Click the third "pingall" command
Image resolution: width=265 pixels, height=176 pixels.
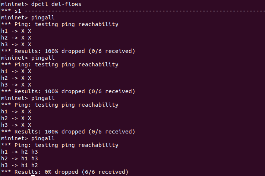pos(43,98)
